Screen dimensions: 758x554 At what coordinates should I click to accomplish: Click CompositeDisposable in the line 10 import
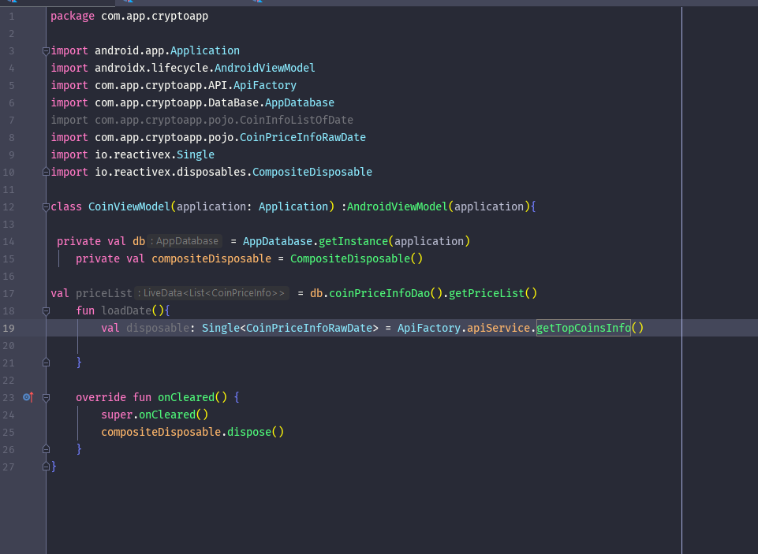(312, 172)
